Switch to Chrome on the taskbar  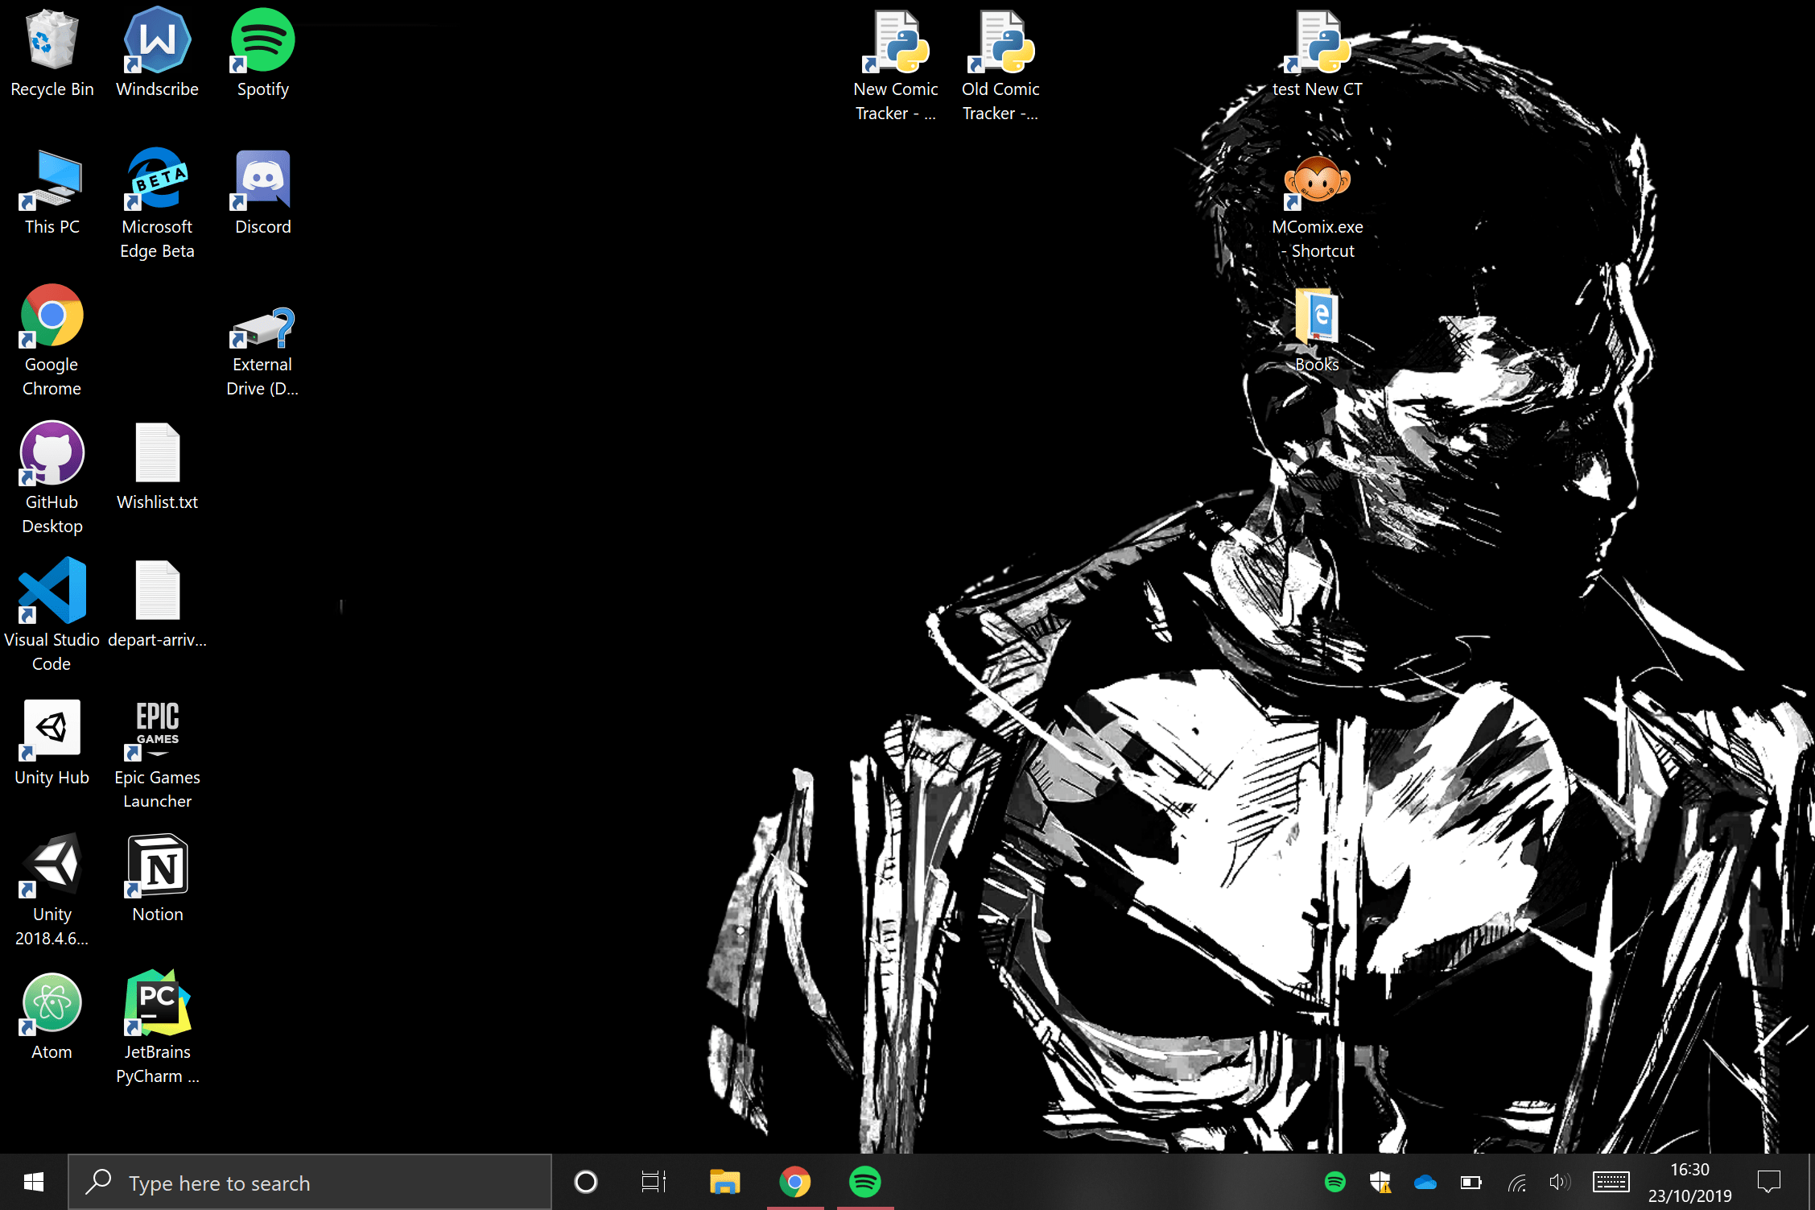click(794, 1182)
